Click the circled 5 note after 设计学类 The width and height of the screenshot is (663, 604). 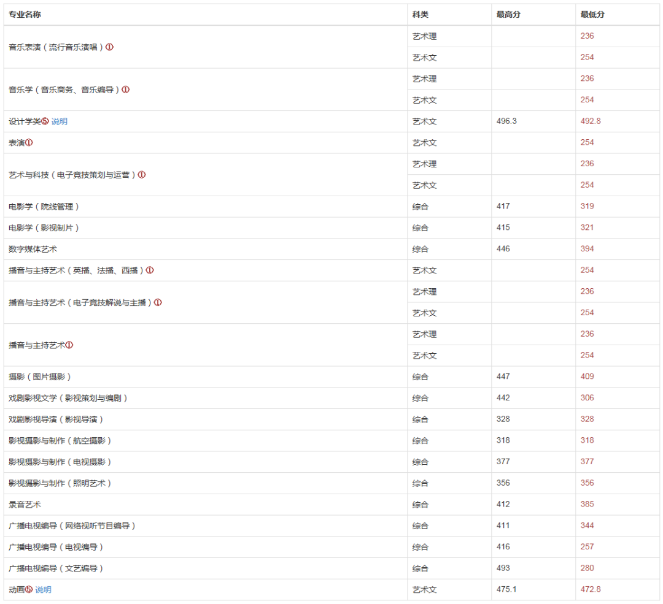(x=45, y=121)
